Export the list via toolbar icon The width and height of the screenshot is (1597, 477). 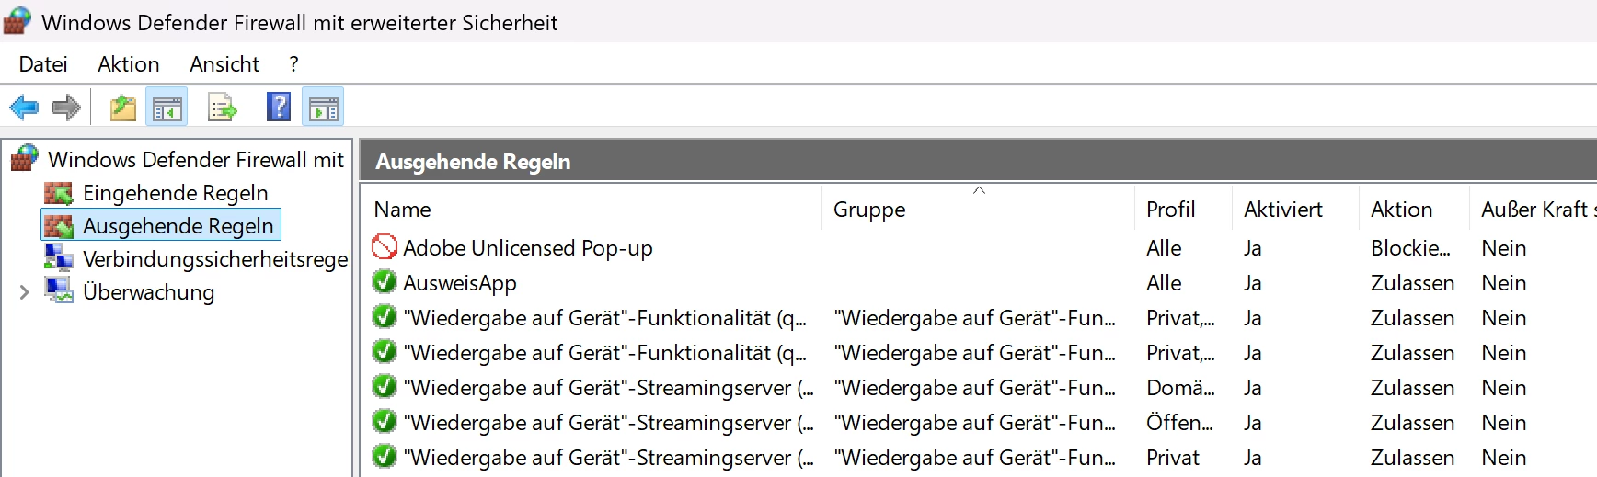(x=222, y=108)
